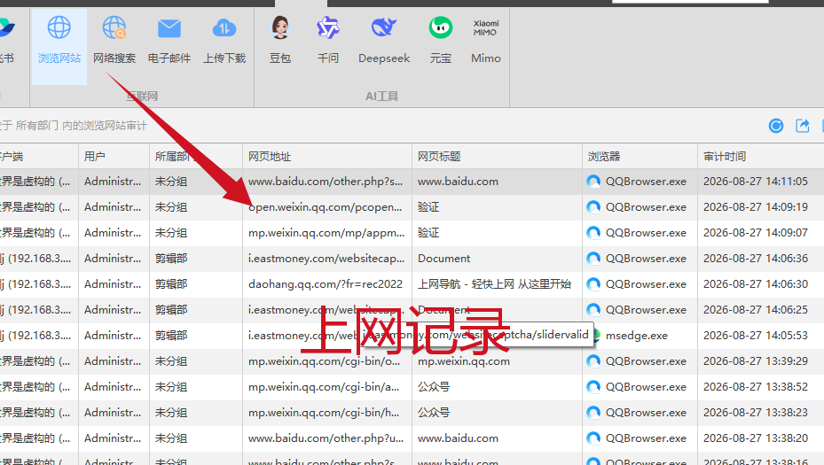
Task: Click the refresh icon above the table
Action: [775, 126]
